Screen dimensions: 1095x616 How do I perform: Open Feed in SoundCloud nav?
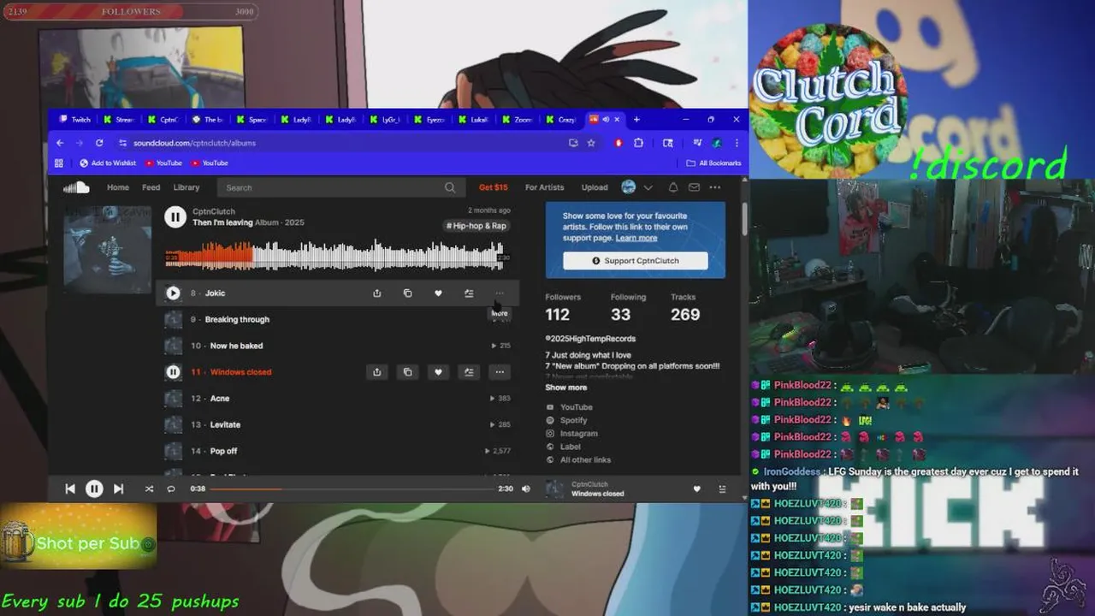tap(151, 187)
